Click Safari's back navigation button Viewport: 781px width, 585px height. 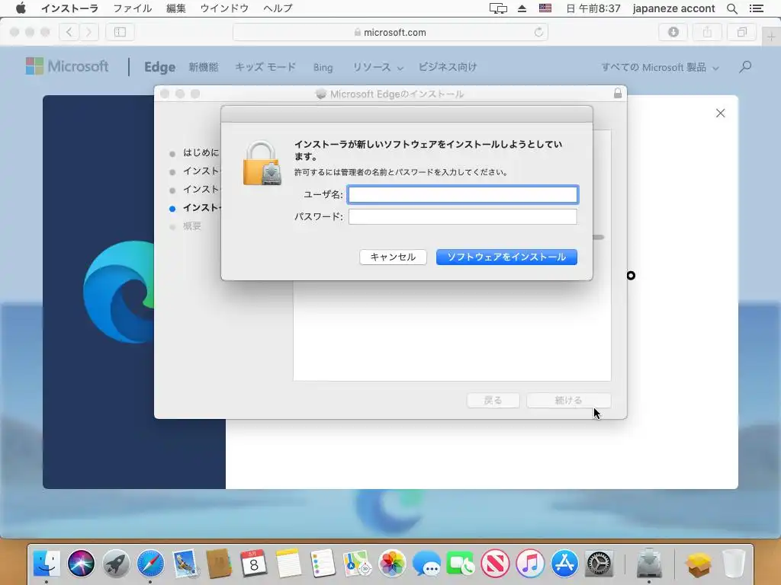[69, 32]
